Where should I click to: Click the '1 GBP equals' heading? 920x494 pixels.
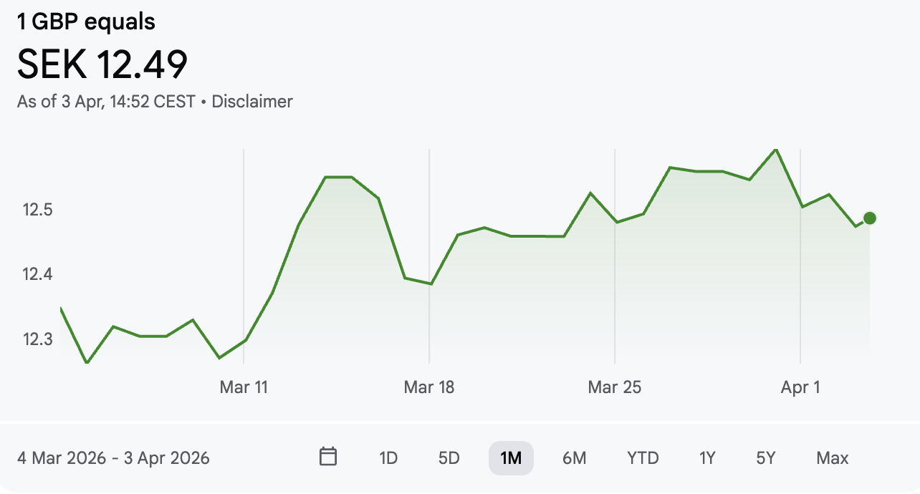click(x=86, y=22)
